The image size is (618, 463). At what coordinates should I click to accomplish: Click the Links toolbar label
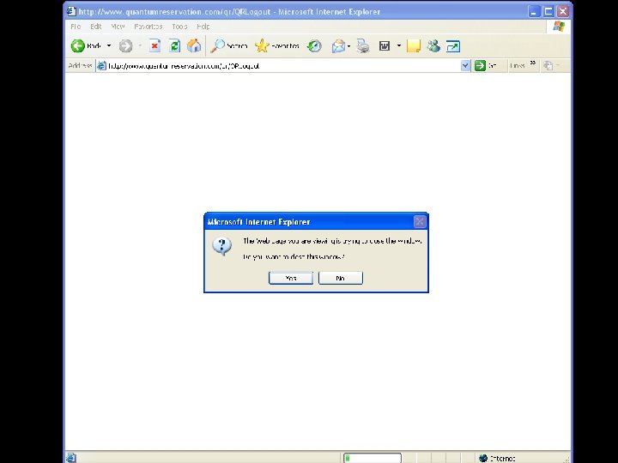point(517,66)
